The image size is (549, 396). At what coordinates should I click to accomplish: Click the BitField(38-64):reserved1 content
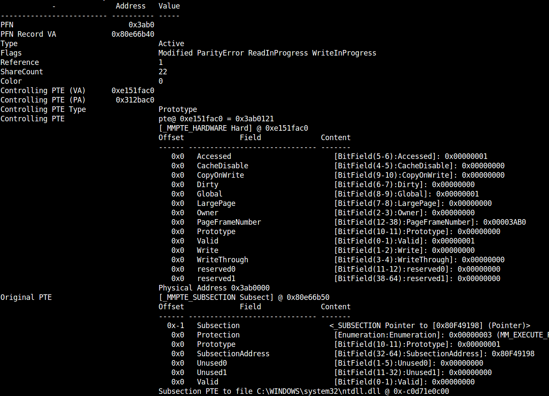coord(417,279)
